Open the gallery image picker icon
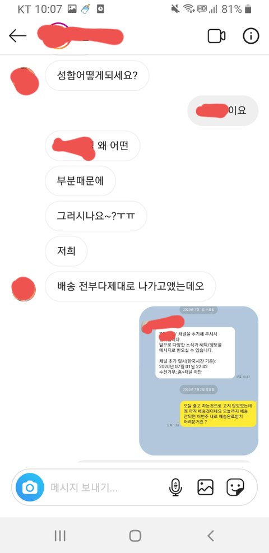The width and height of the screenshot is (269, 553). pyautogui.click(x=205, y=487)
